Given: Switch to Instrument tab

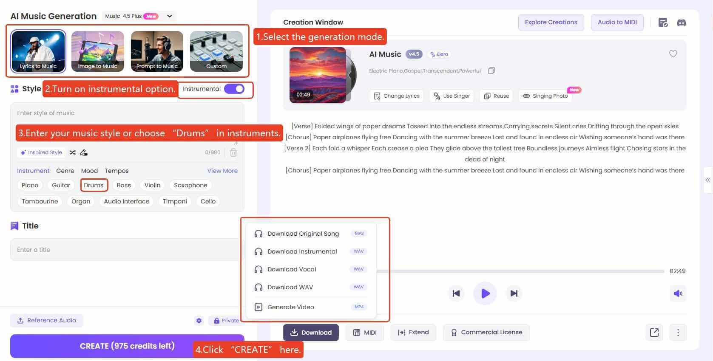Looking at the screenshot, I should 33,171.
